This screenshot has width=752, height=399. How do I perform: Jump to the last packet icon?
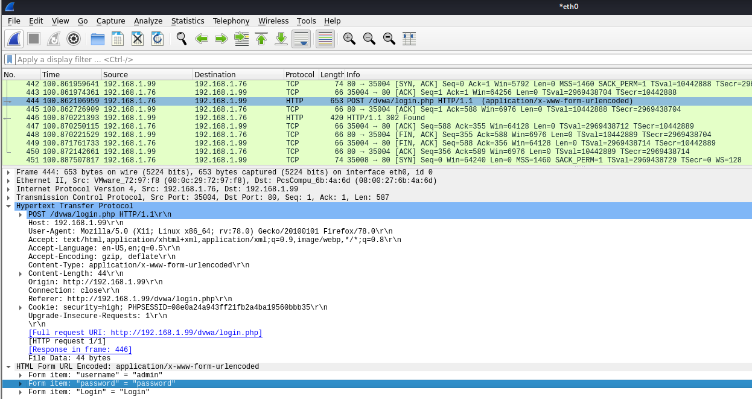click(281, 39)
